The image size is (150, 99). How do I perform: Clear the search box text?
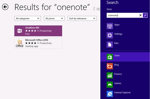click(x=140, y=15)
